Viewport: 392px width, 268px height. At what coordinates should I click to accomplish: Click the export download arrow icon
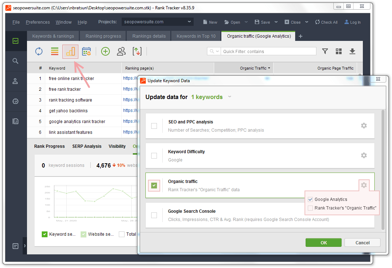tap(352, 51)
